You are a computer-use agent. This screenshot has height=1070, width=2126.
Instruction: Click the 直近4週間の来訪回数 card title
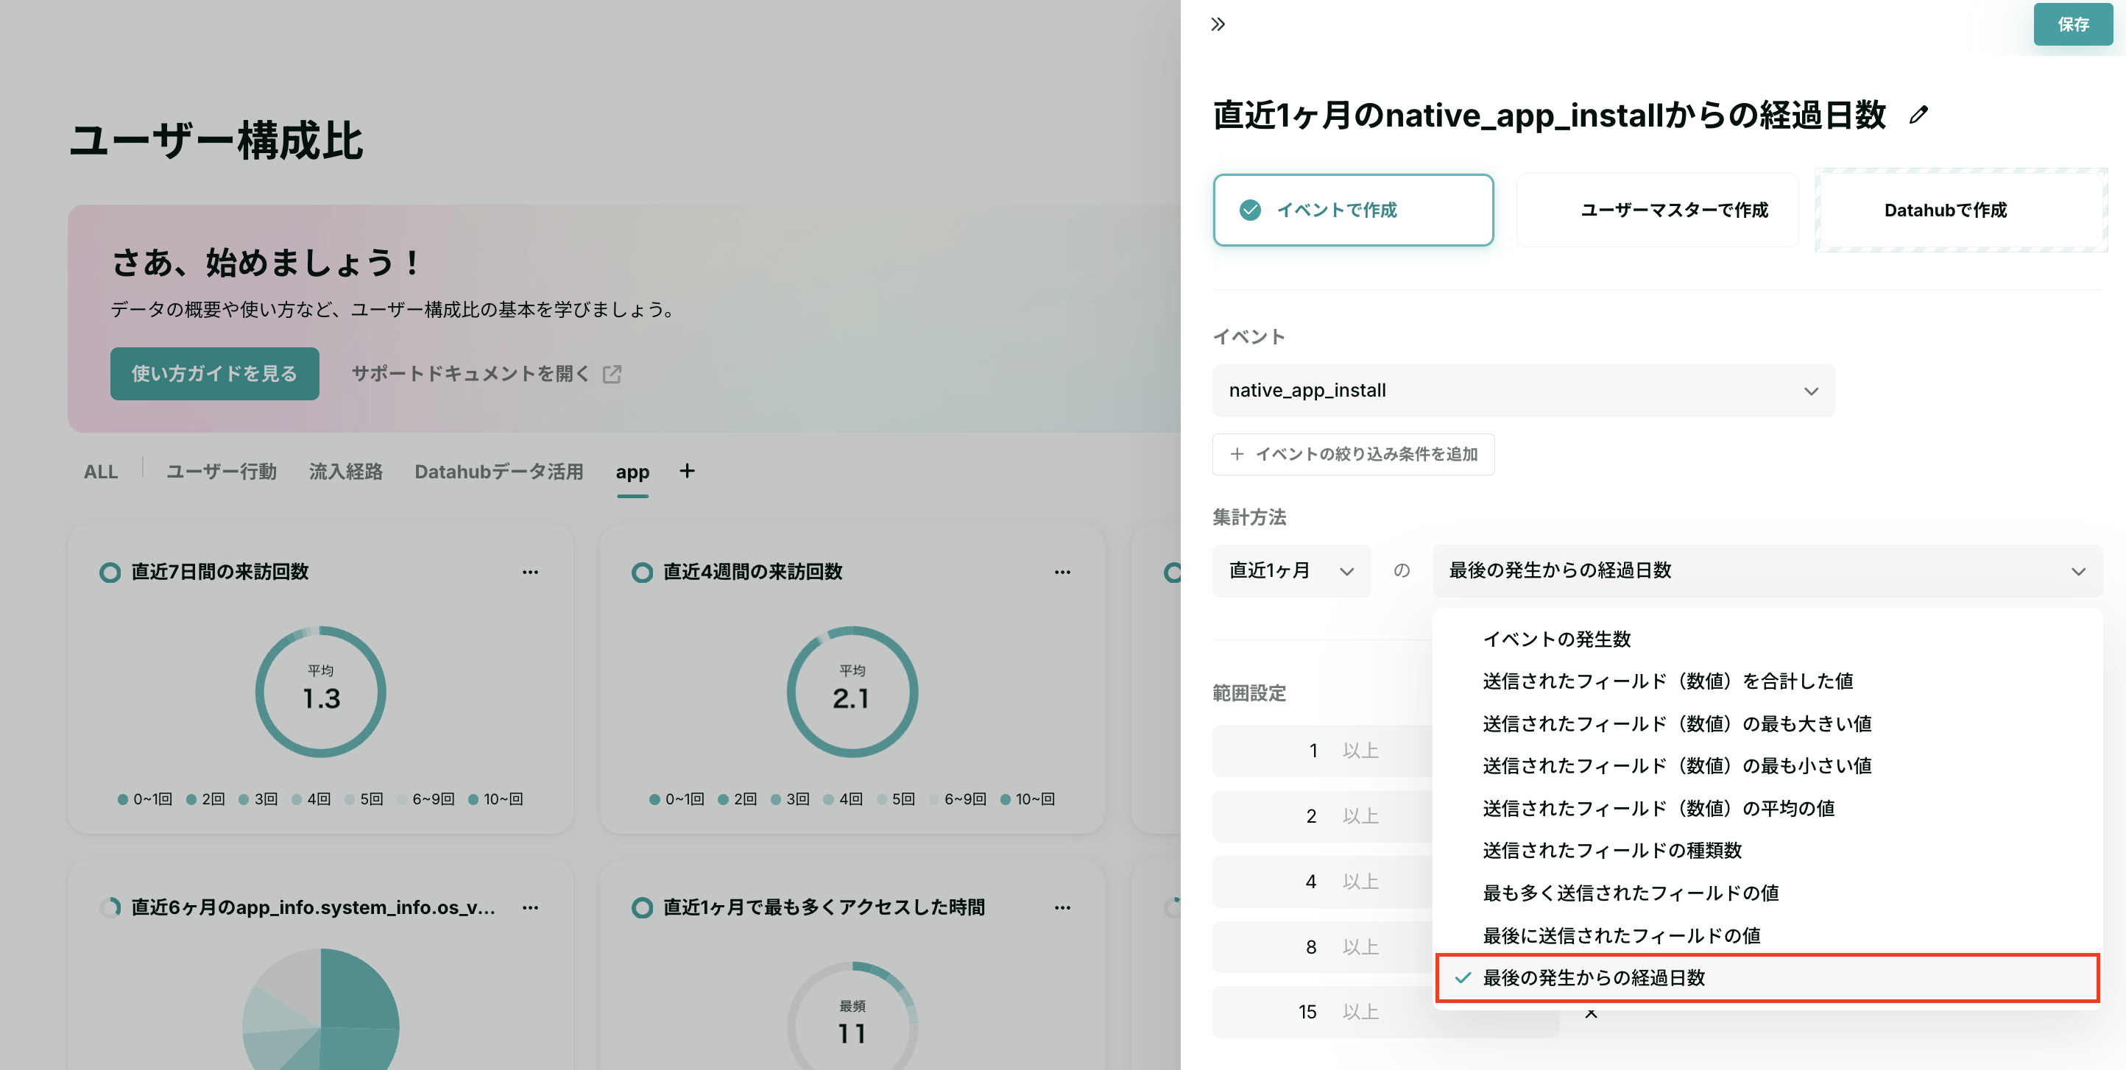pos(752,572)
